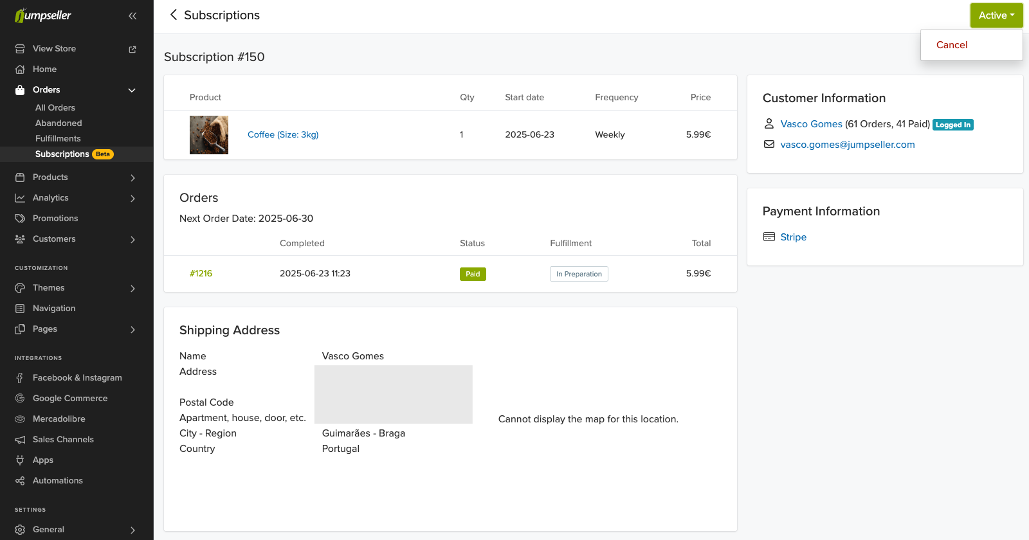Click the Subscription #150 heading
The width and height of the screenshot is (1029, 540).
(x=214, y=57)
